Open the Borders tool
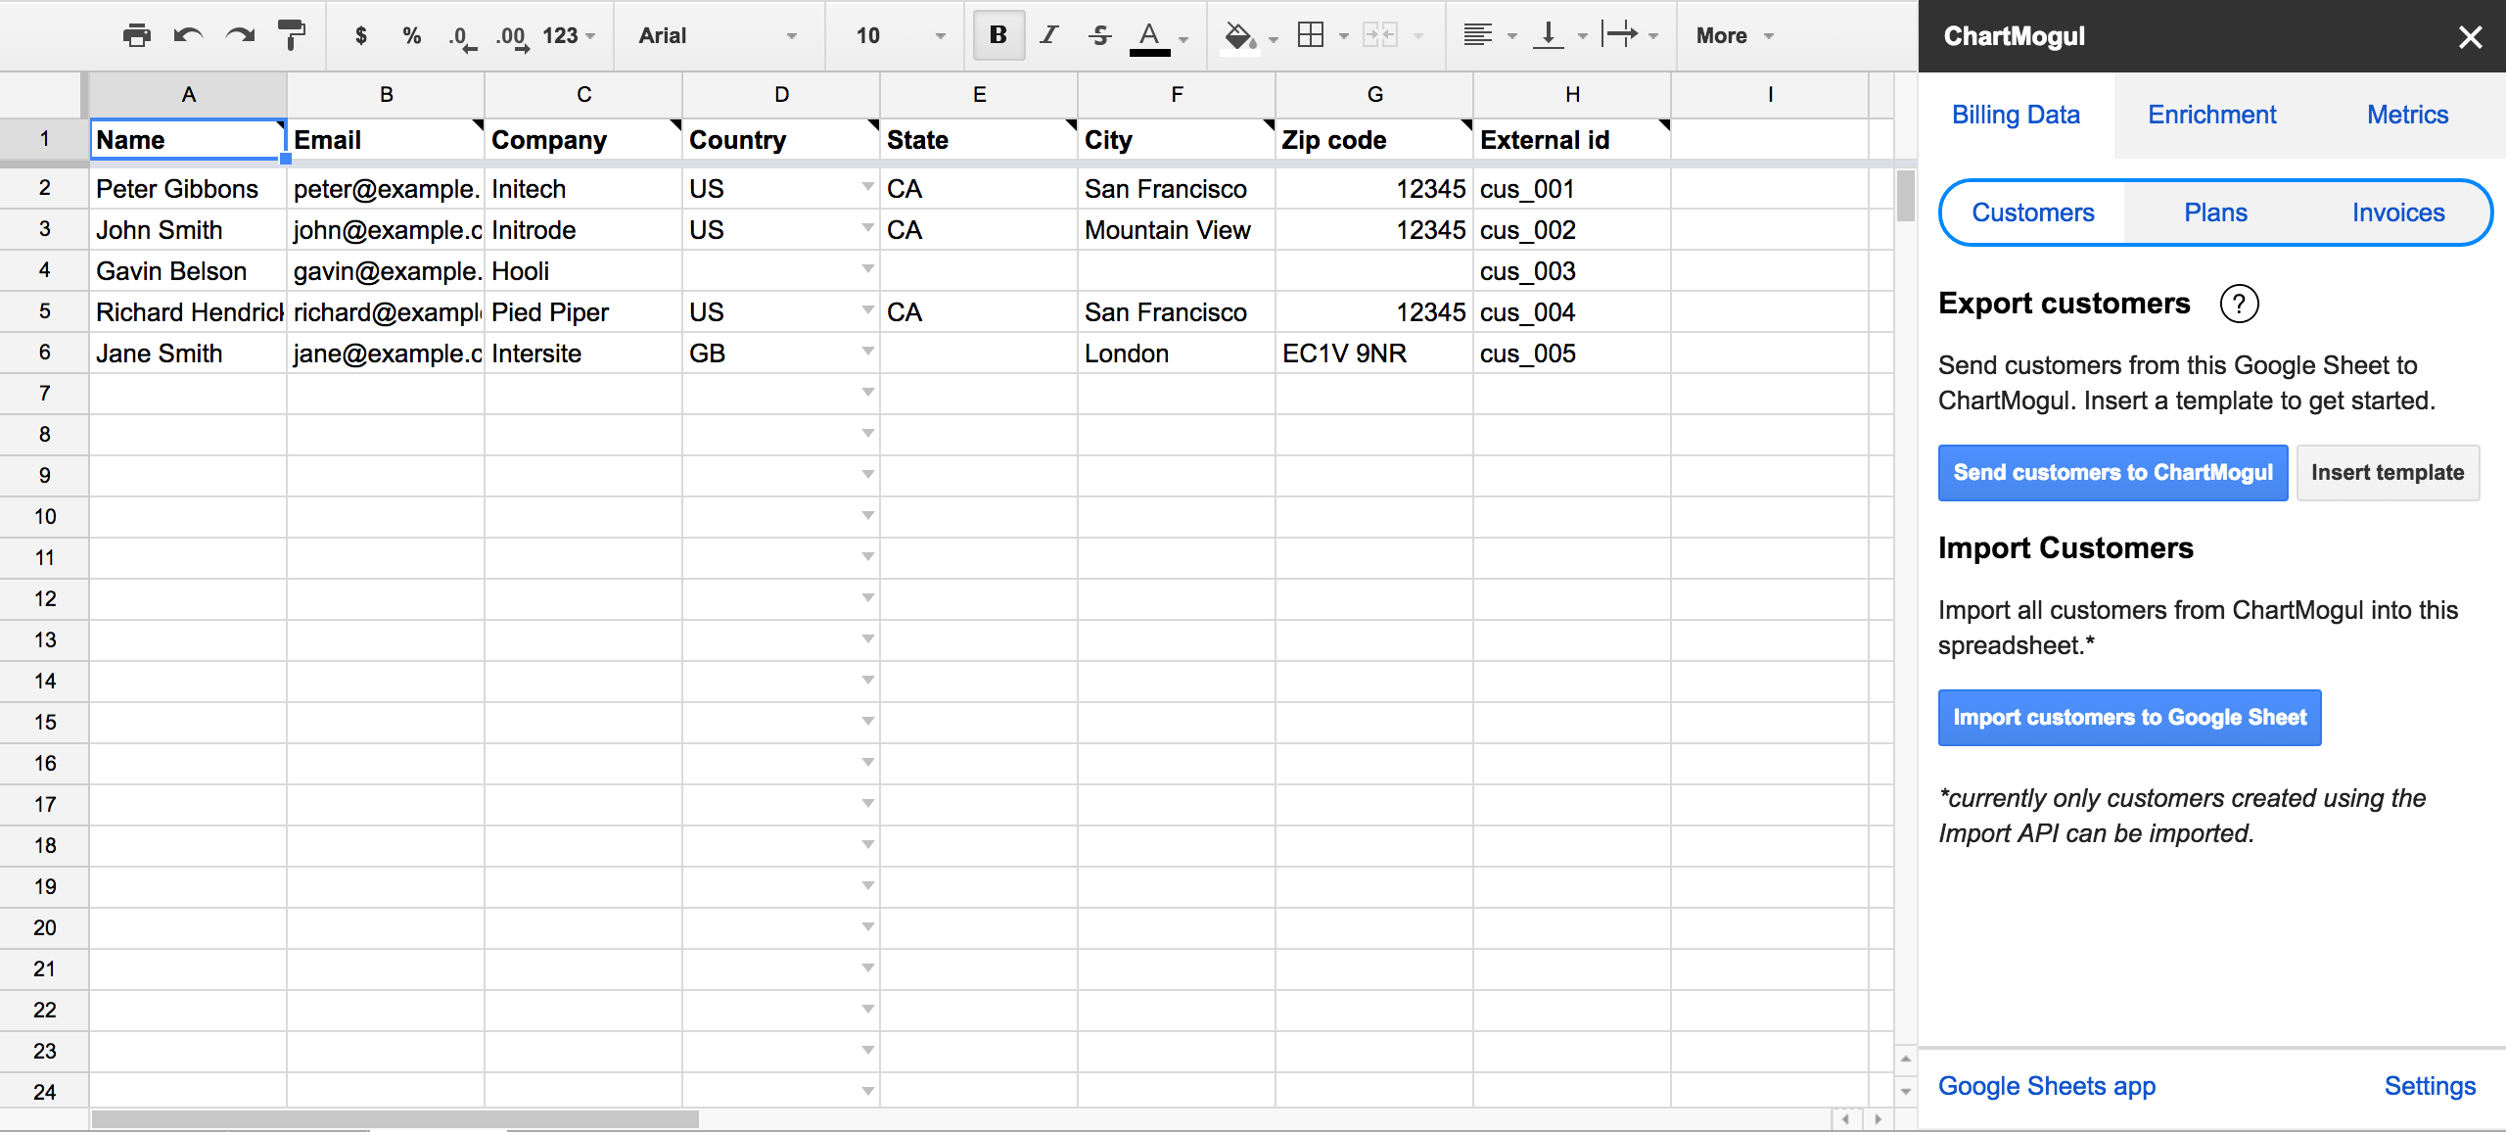The height and width of the screenshot is (1132, 2506). pos(1312,35)
